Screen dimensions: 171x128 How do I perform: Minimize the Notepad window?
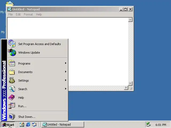tap(121, 9)
